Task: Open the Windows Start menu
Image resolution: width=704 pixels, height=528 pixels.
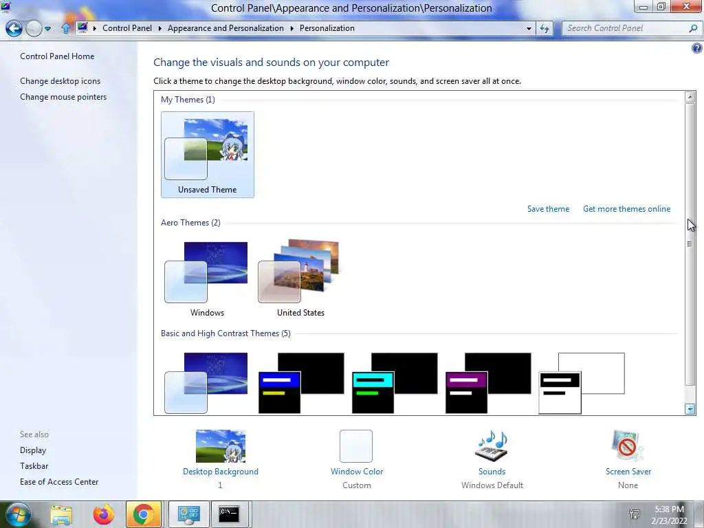Action: [x=18, y=514]
